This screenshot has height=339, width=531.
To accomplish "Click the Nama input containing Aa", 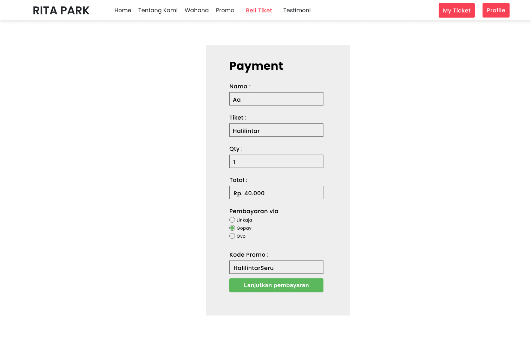I will [x=276, y=99].
